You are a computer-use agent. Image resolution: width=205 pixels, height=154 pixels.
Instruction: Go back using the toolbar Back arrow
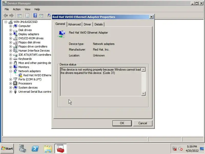[6, 16]
